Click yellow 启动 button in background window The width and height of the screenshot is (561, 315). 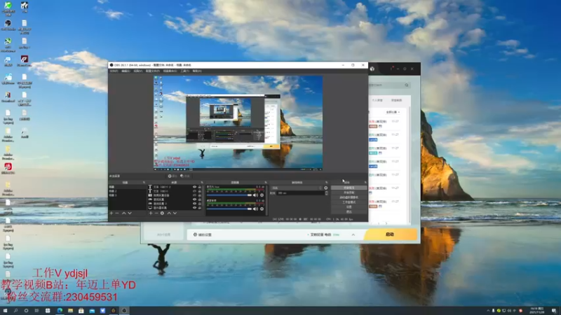click(x=391, y=234)
